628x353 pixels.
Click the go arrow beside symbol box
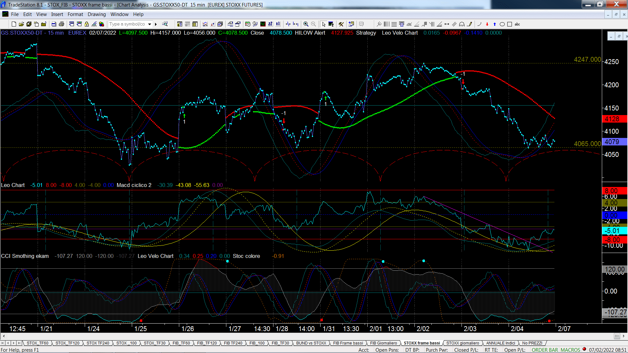point(156,24)
